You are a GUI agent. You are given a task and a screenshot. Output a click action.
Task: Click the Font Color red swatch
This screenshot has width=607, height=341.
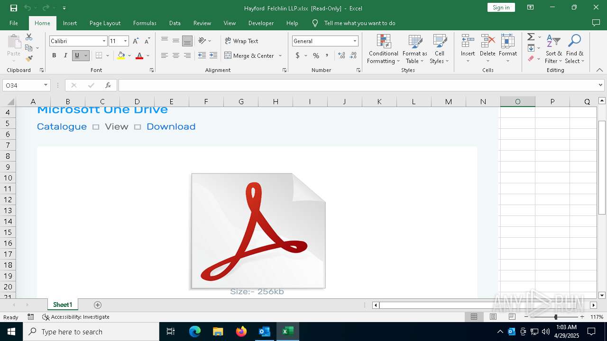[139, 55]
